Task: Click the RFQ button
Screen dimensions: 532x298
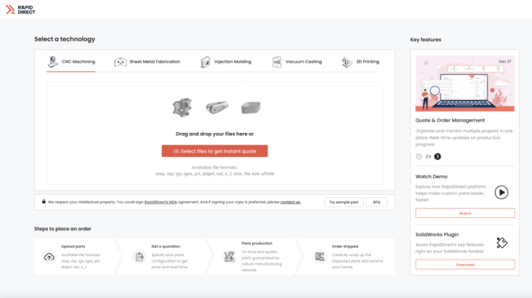Action: pos(376,202)
